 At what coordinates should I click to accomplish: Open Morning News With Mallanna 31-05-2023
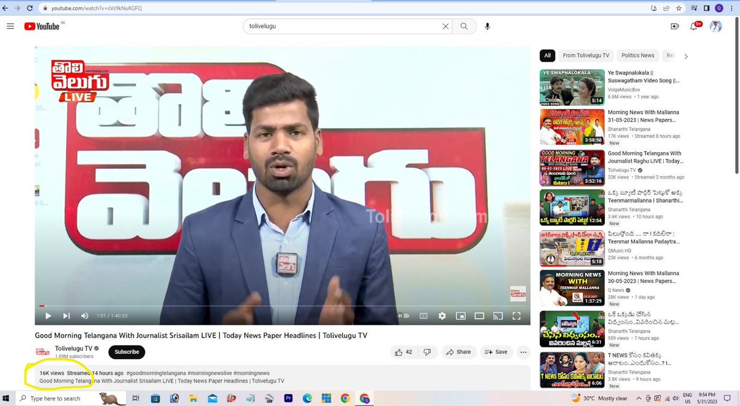[x=643, y=116]
